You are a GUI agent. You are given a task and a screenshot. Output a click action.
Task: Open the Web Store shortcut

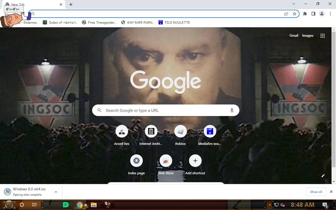click(166, 165)
